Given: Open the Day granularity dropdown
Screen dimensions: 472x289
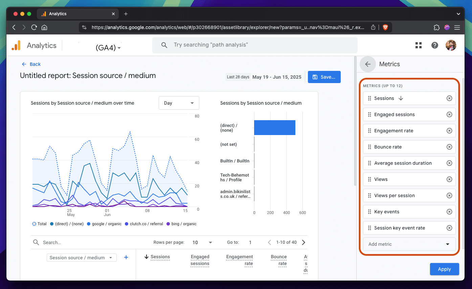Looking at the screenshot, I should pyautogui.click(x=179, y=103).
